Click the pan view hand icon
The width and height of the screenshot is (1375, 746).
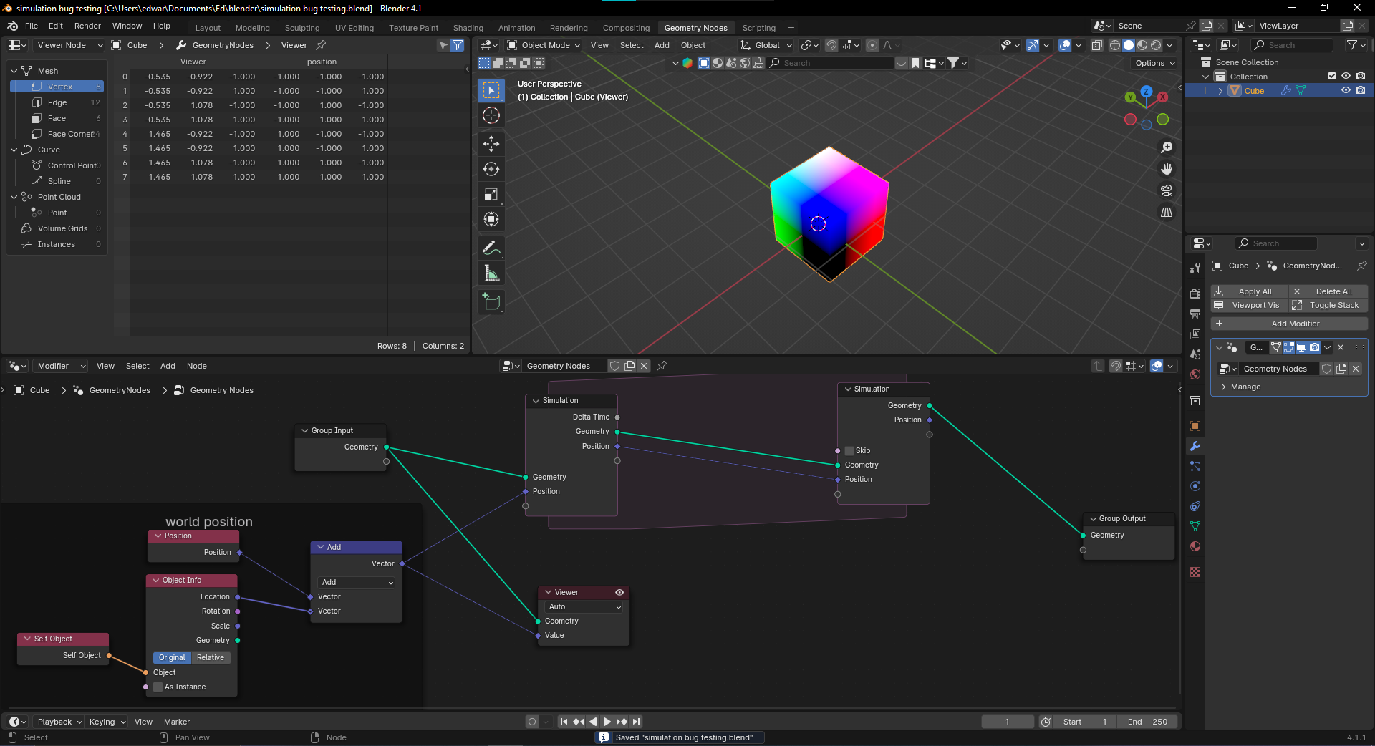point(1167,169)
